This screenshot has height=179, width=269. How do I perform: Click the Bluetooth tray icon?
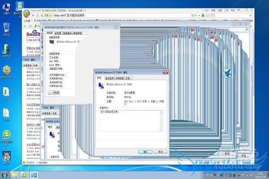click(230, 175)
